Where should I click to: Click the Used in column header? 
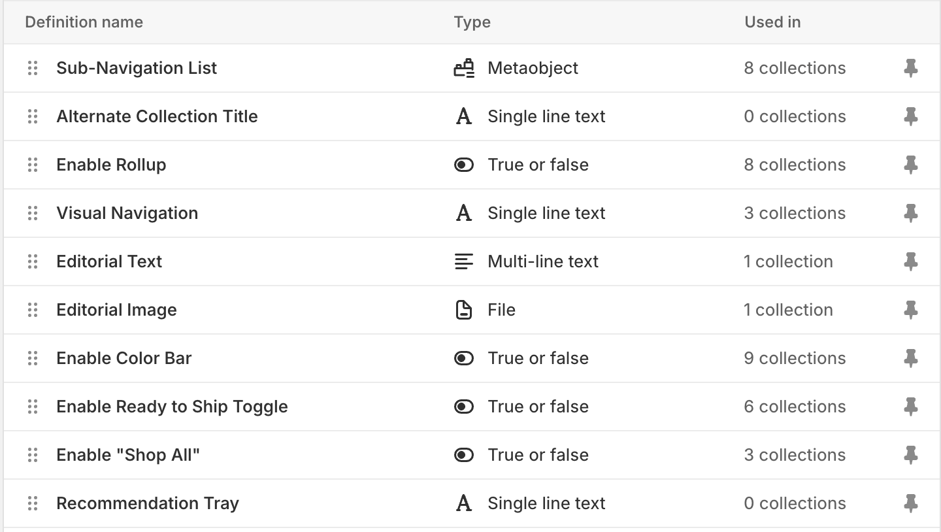pyautogui.click(x=772, y=22)
